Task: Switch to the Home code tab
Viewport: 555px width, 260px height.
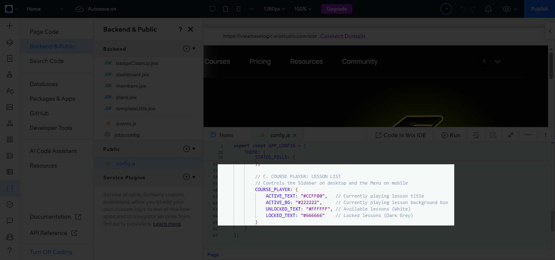Action: point(226,135)
